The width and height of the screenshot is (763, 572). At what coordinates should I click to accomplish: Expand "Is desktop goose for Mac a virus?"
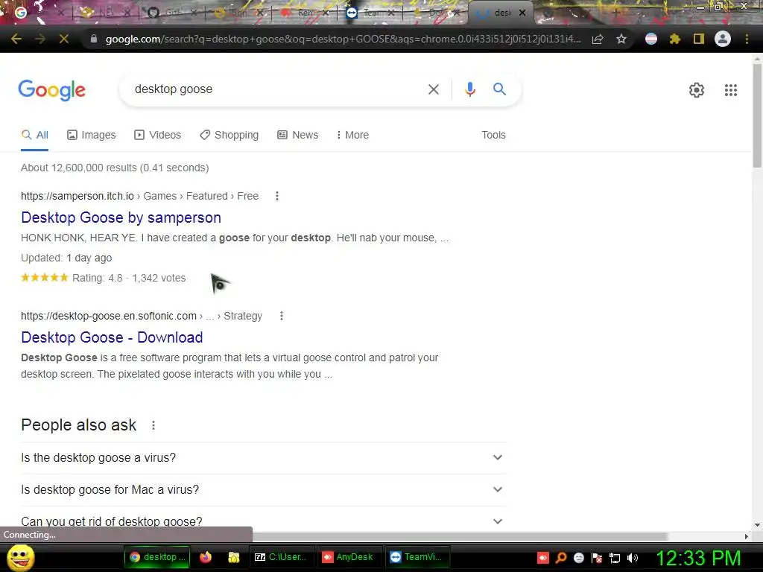click(x=264, y=490)
